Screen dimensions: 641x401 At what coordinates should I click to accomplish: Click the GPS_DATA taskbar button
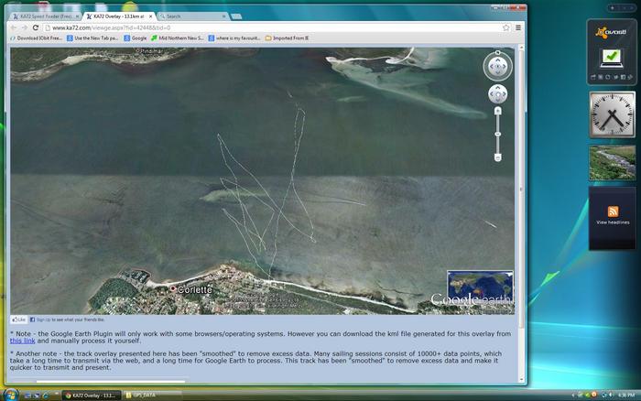[152, 396]
